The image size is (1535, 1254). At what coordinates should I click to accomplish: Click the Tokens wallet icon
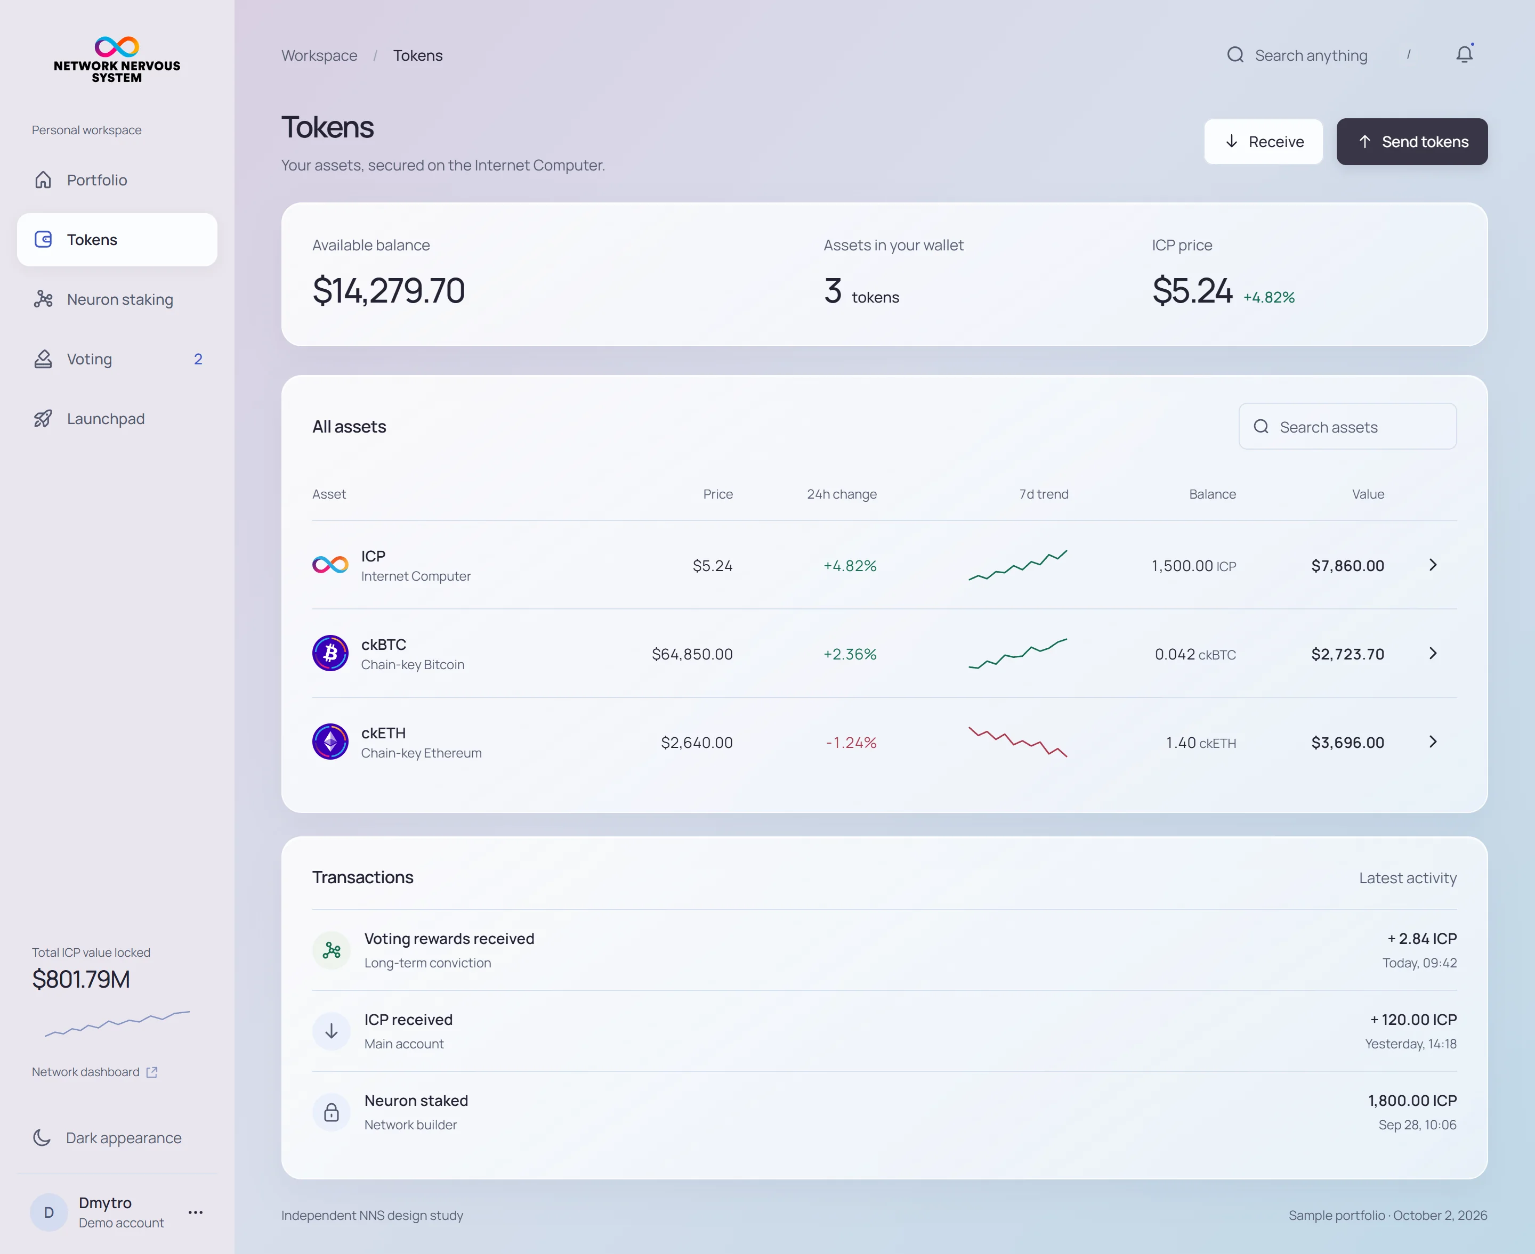click(43, 240)
